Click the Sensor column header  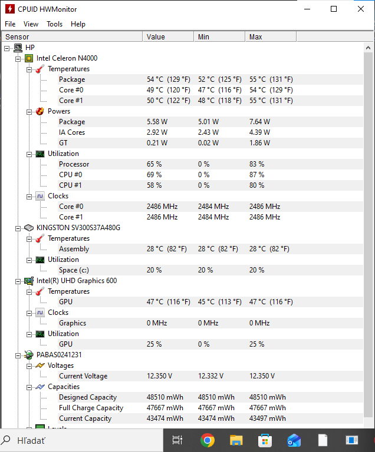(71, 36)
